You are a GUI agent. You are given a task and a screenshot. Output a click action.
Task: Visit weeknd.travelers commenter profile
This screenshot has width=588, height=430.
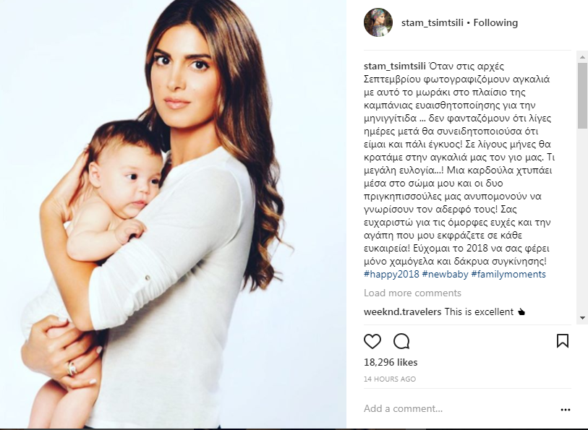click(402, 311)
